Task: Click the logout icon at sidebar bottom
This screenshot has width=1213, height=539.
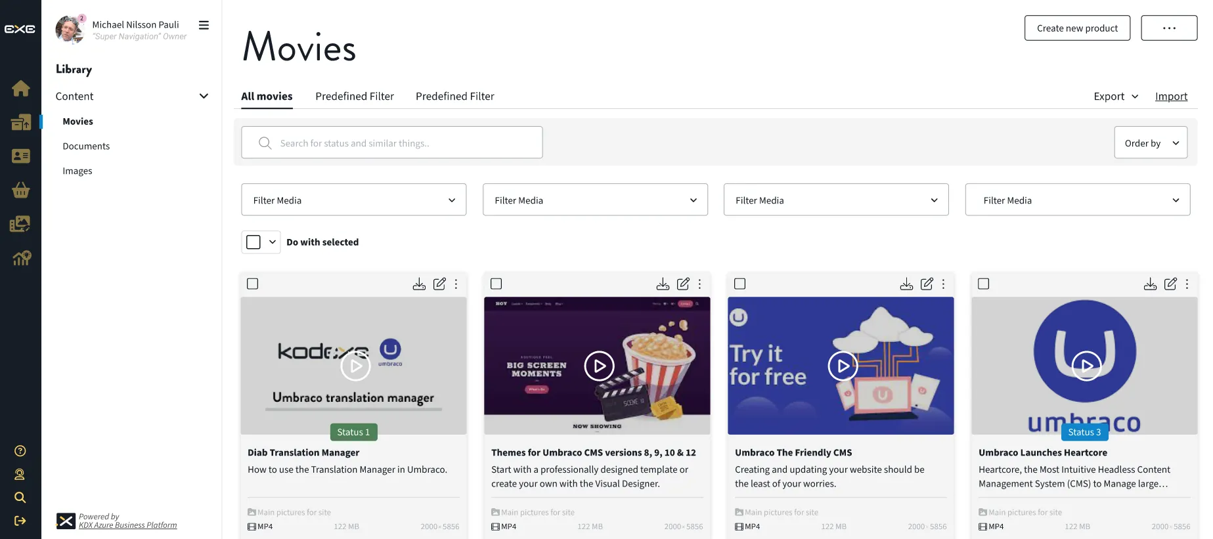Action: click(20, 521)
